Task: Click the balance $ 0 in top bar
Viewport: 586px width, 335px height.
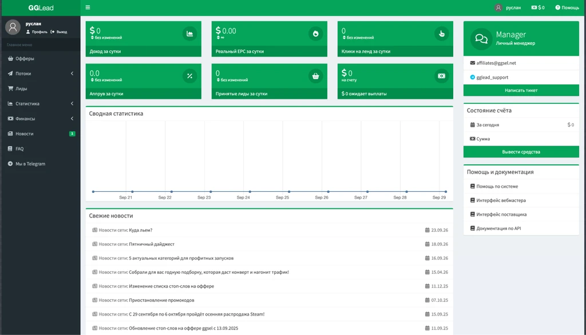Action: pyautogui.click(x=538, y=7)
